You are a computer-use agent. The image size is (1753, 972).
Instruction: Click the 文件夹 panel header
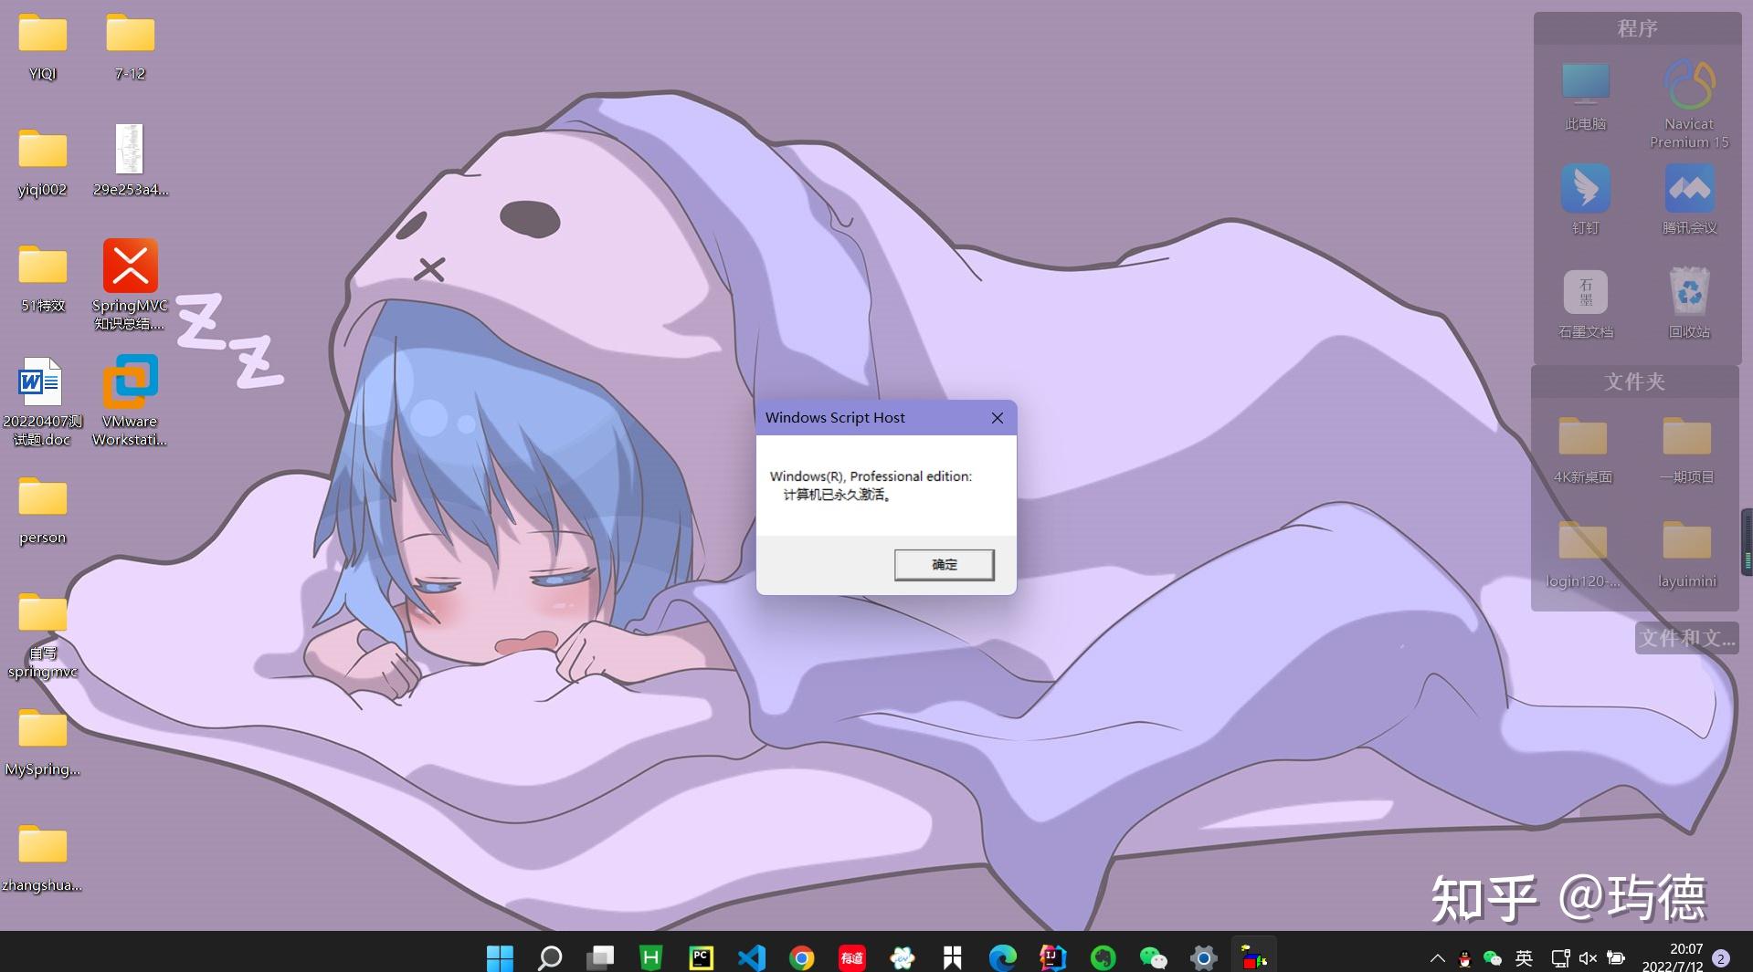click(x=1634, y=381)
